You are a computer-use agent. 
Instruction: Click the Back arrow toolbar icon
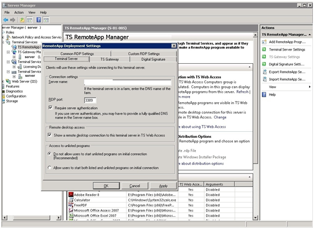pyautogui.click(x=6, y=20)
